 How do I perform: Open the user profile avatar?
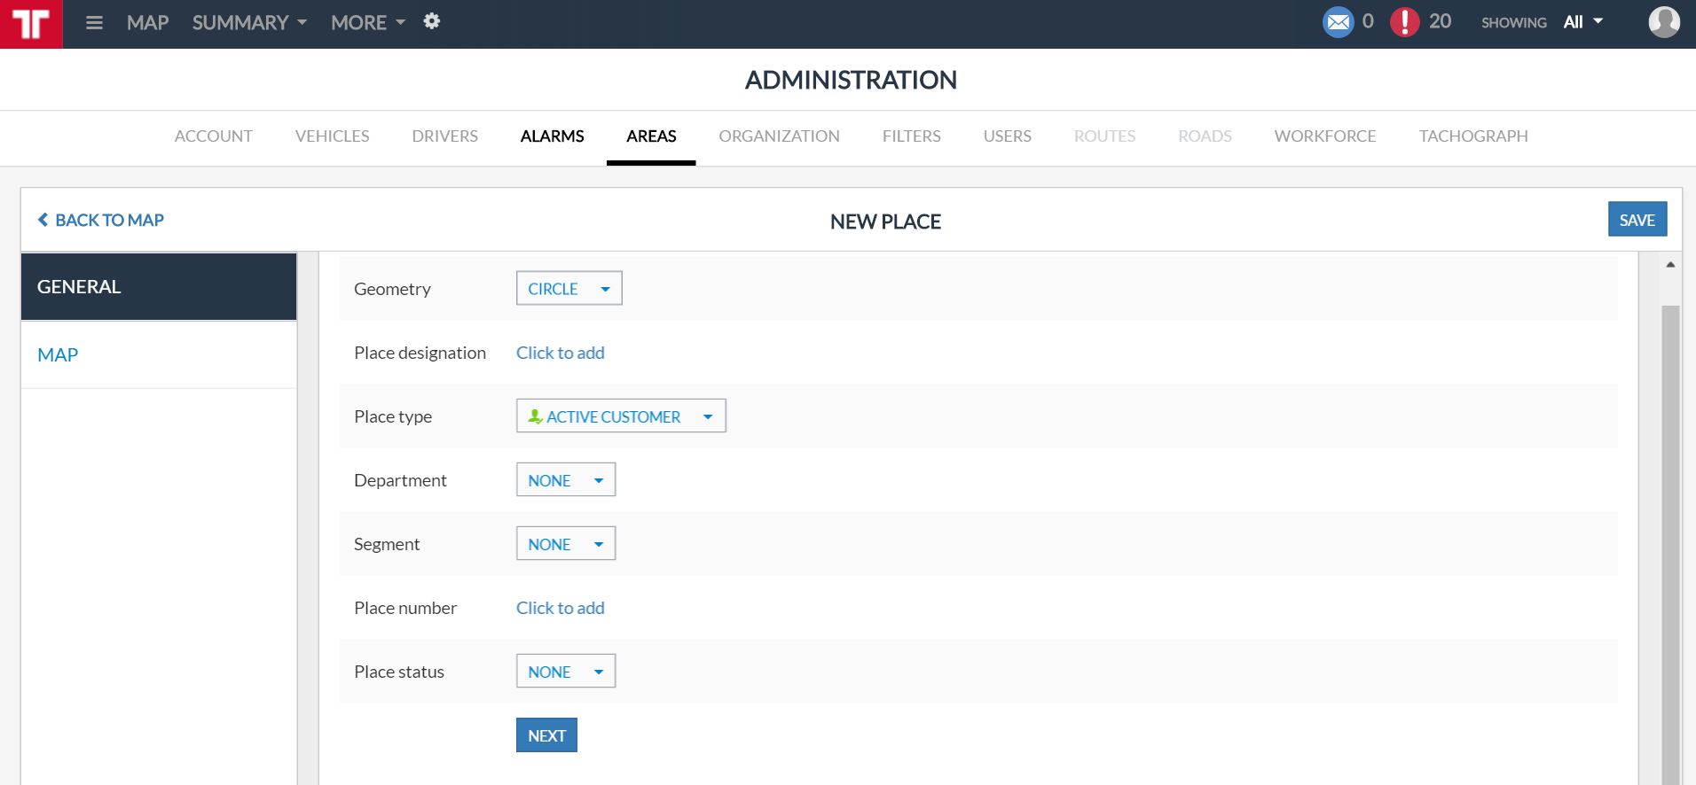coord(1663,22)
